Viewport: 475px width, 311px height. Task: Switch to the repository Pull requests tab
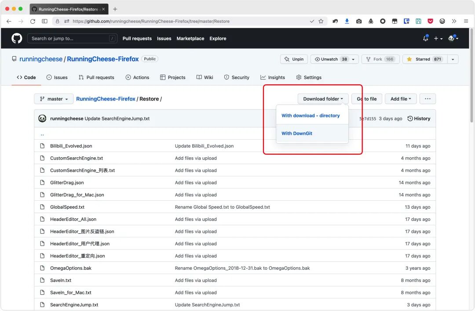96,77
